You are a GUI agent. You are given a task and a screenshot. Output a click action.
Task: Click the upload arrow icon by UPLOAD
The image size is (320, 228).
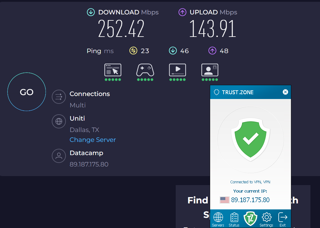click(x=182, y=12)
